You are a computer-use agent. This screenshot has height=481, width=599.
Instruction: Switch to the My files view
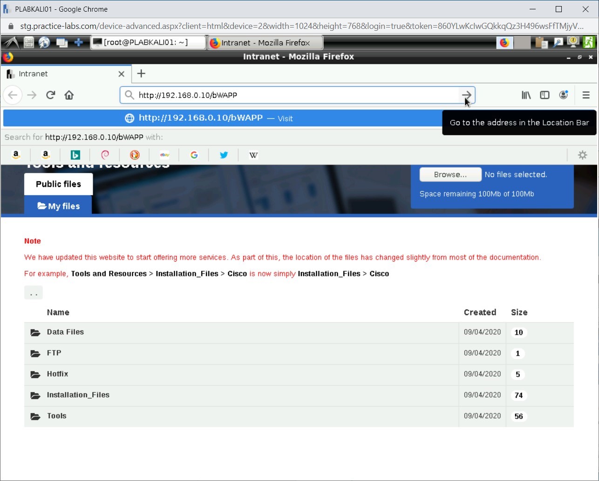pos(58,206)
